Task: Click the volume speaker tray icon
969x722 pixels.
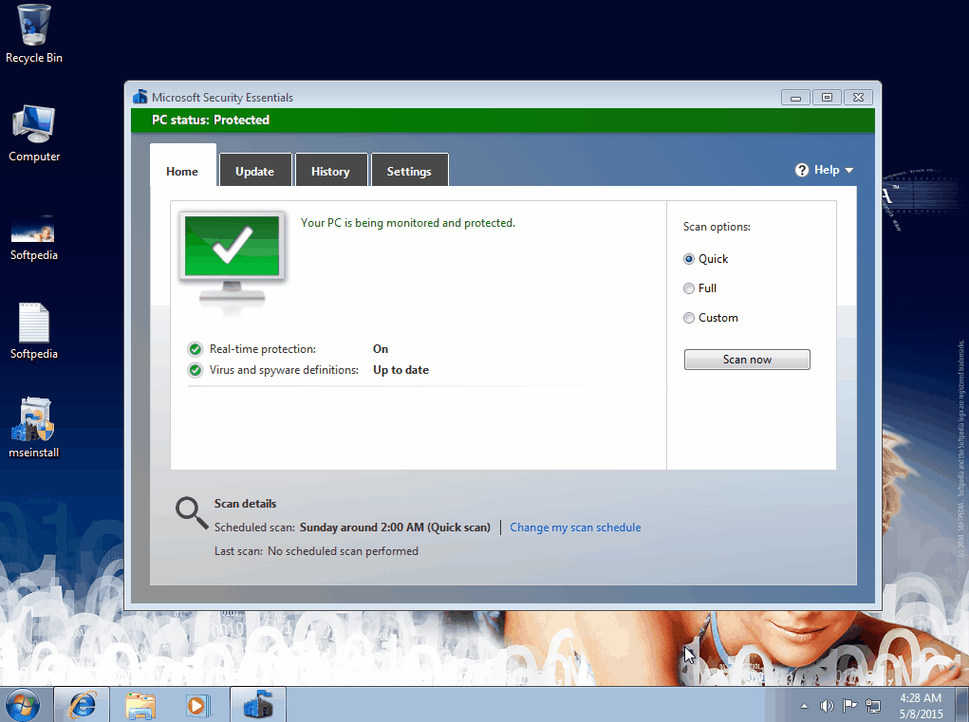Action: coord(827,705)
